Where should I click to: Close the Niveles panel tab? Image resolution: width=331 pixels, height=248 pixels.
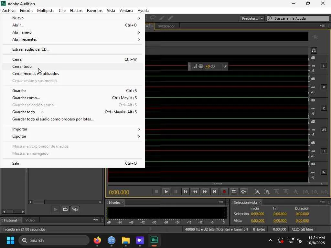click(x=123, y=202)
